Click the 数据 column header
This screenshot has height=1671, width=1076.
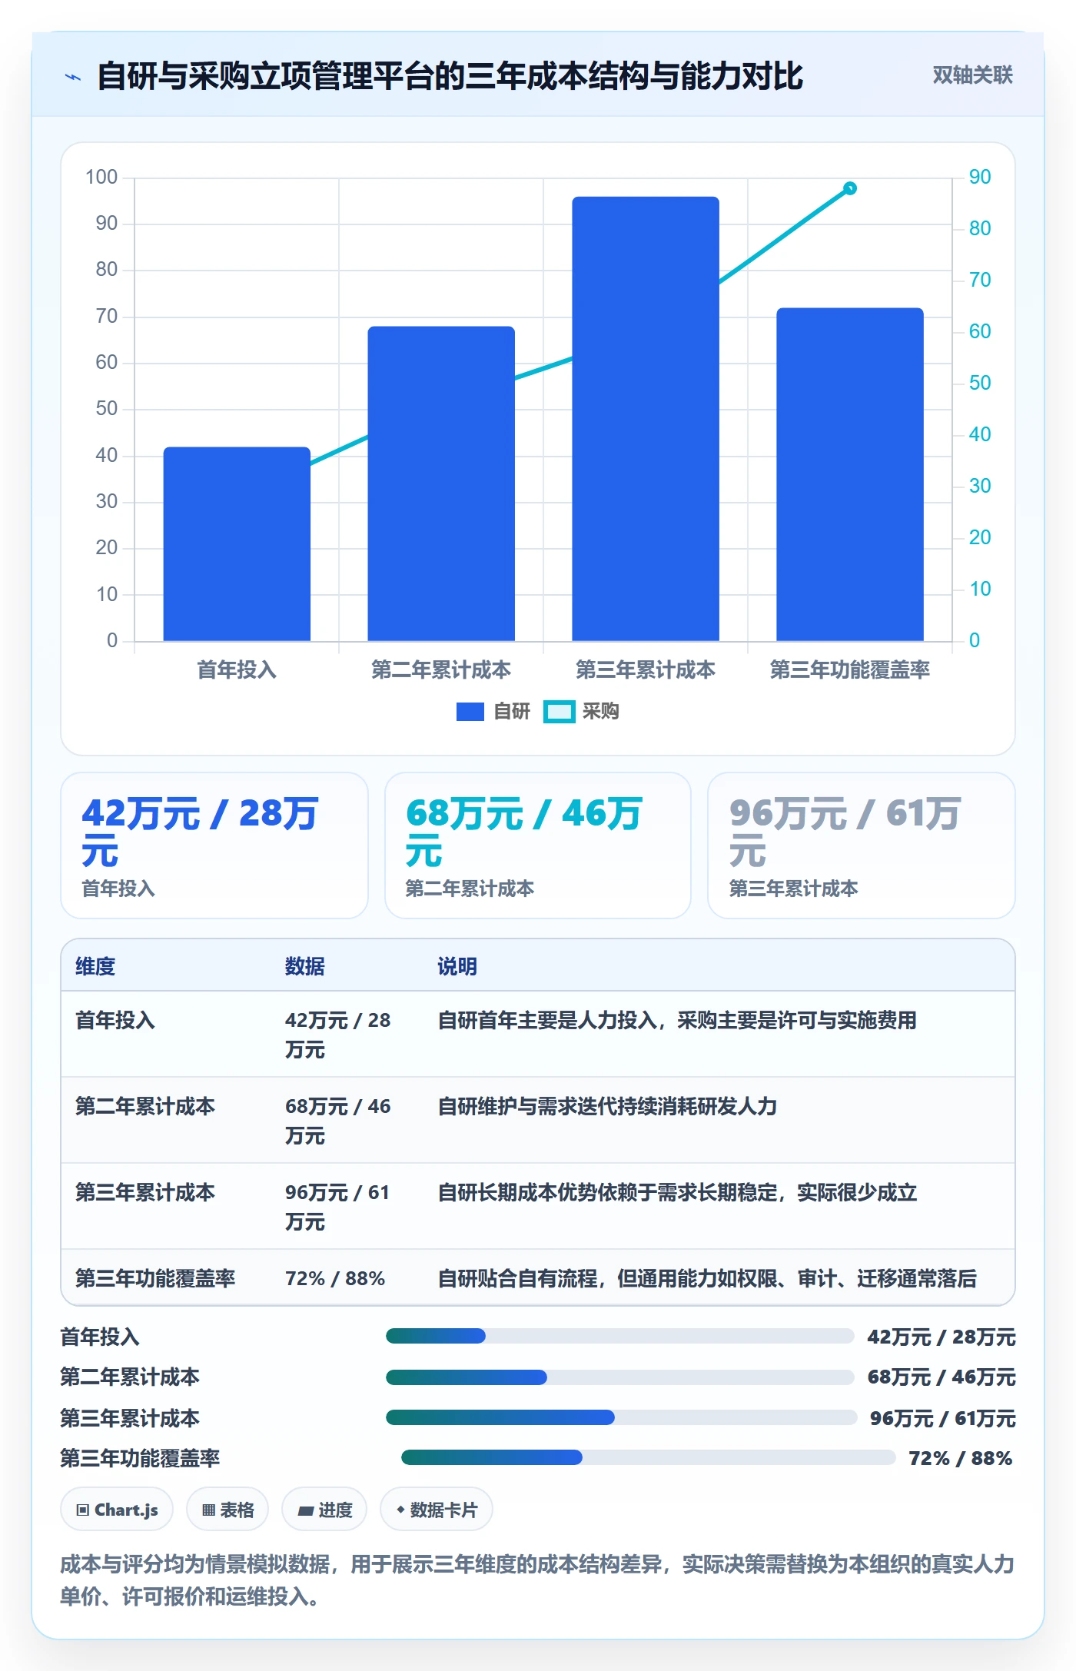pyautogui.click(x=304, y=966)
